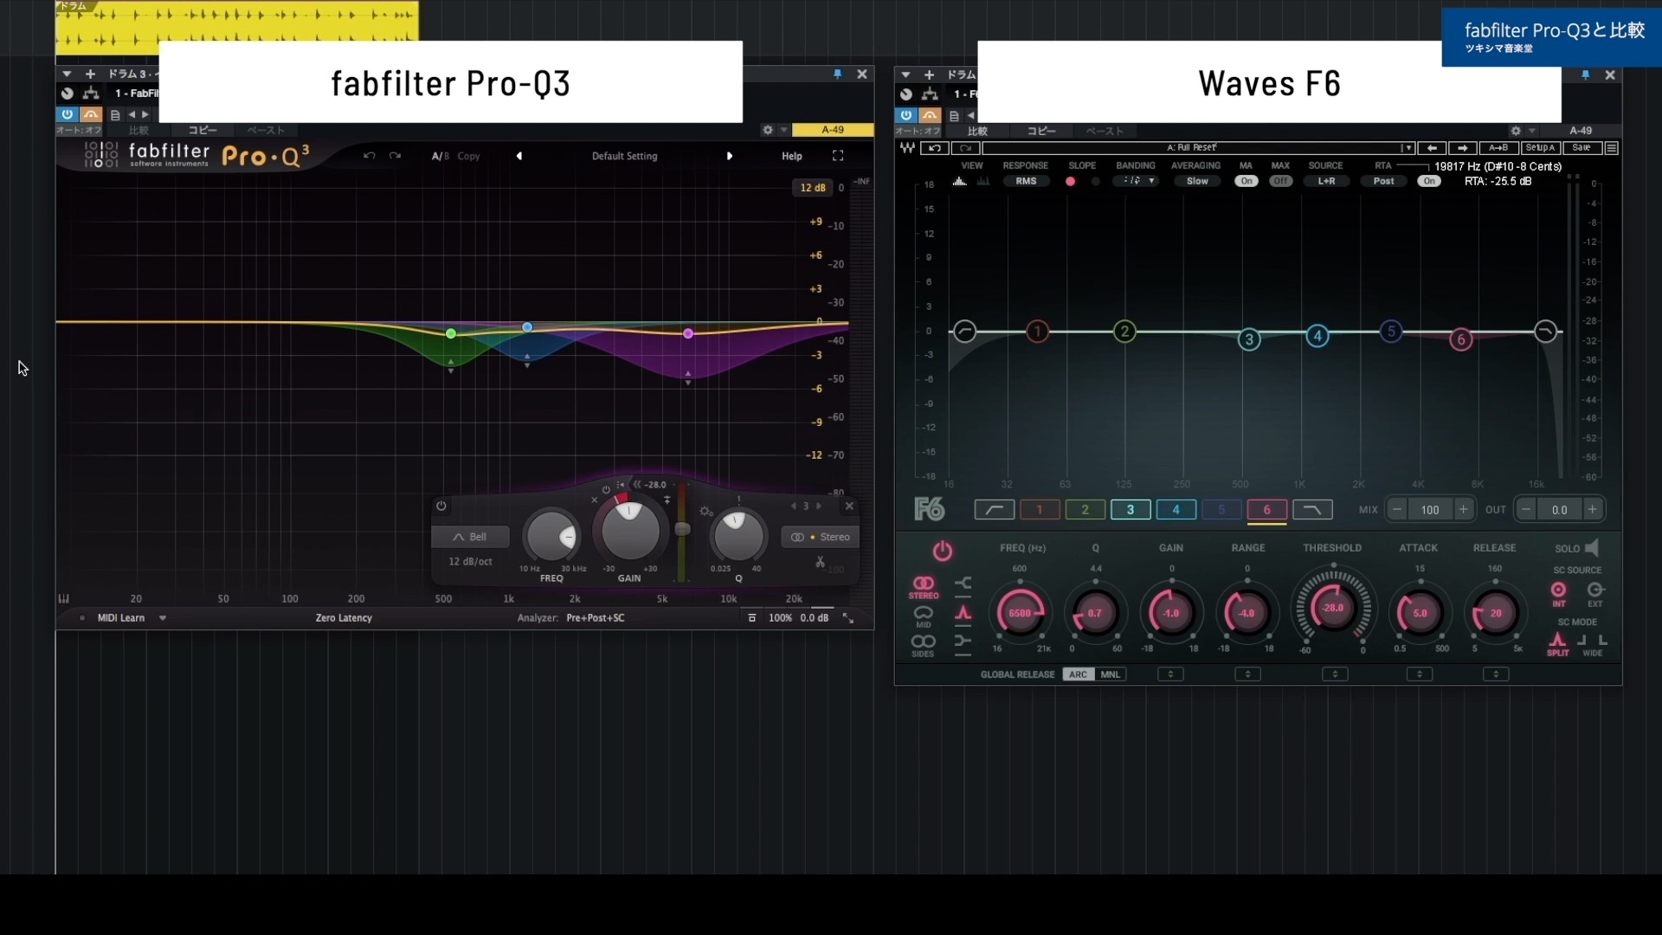Image resolution: width=1662 pixels, height=935 pixels.
Task: Click the green band dot on Pro-Q3 curve
Action: (450, 333)
